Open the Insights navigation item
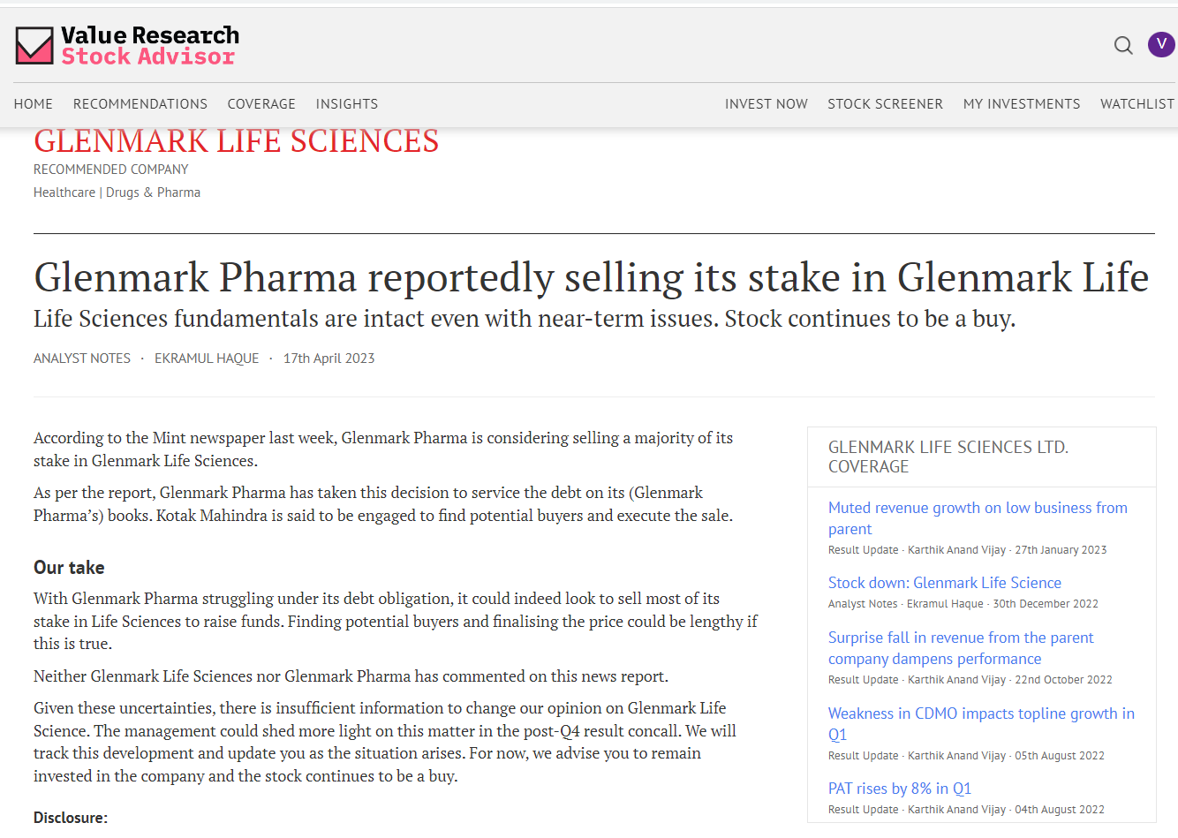 [347, 104]
